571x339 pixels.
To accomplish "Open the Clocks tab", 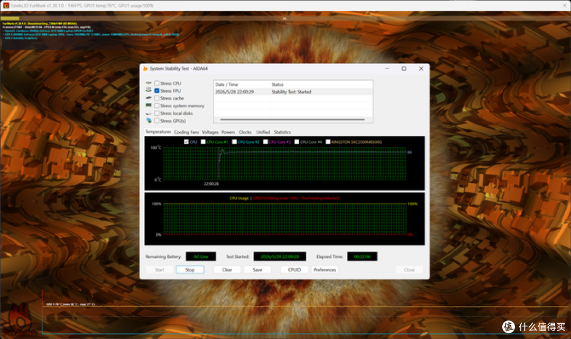I will point(245,132).
